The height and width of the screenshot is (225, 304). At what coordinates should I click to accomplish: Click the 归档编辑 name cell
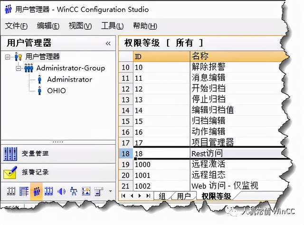click(238, 122)
